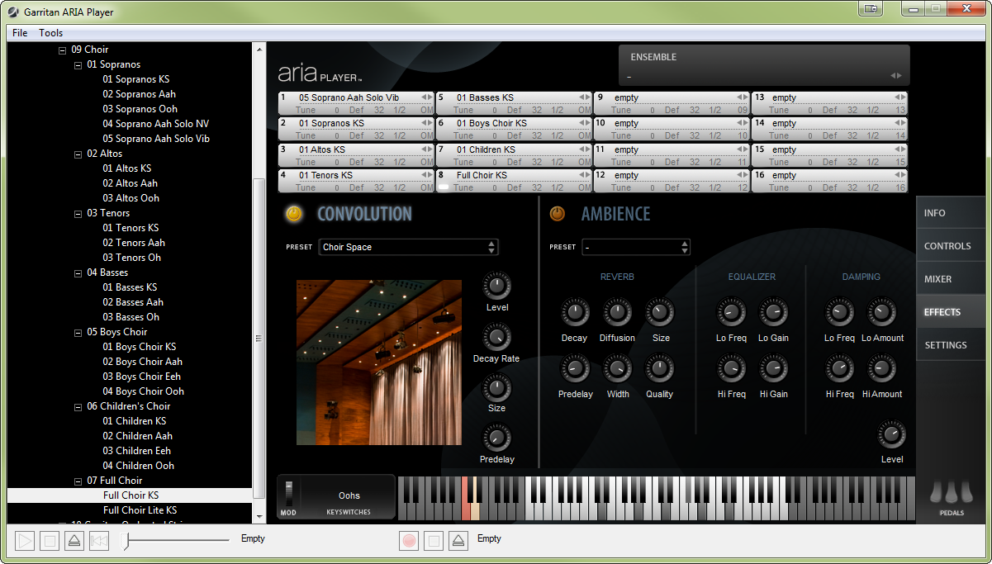
Task: Click the Ambience Level knob
Action: (x=891, y=434)
